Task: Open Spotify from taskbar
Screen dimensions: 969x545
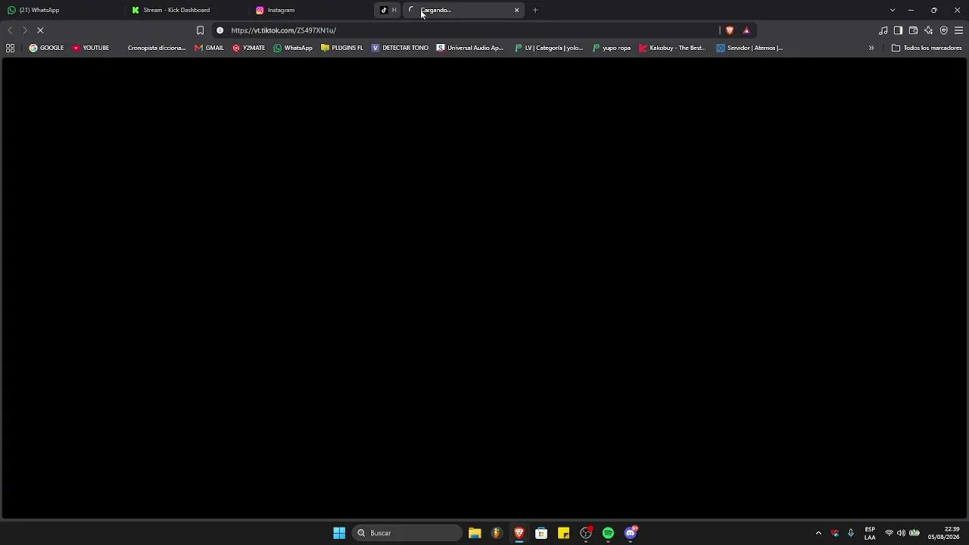Action: tap(608, 533)
